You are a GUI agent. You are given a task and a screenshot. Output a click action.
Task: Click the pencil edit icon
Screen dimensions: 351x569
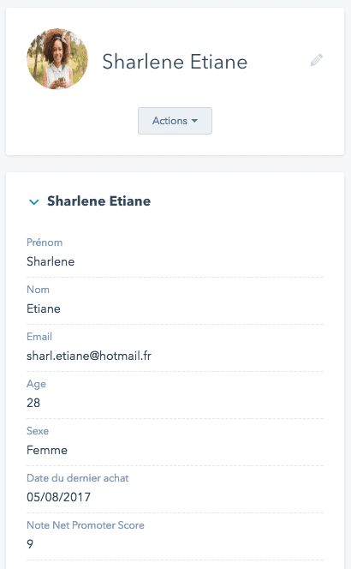point(316,60)
